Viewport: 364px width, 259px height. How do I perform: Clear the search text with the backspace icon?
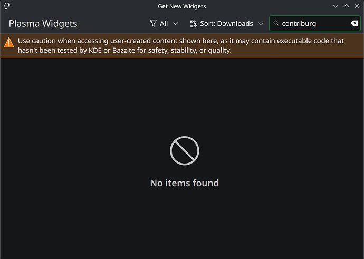pos(354,23)
